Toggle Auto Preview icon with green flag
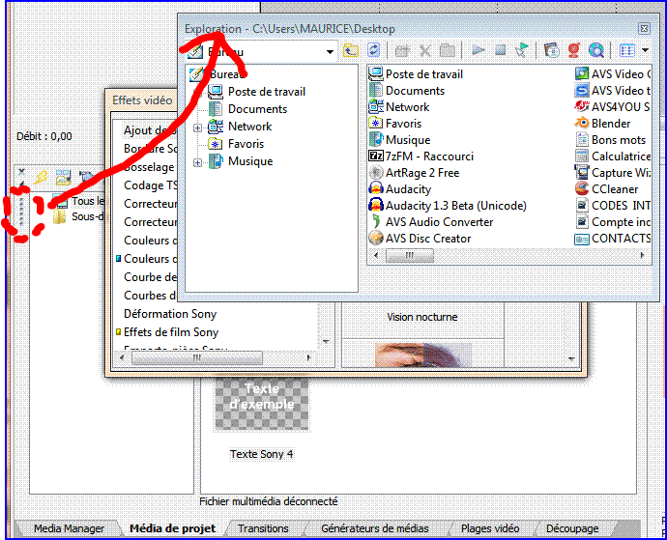 tap(522, 50)
